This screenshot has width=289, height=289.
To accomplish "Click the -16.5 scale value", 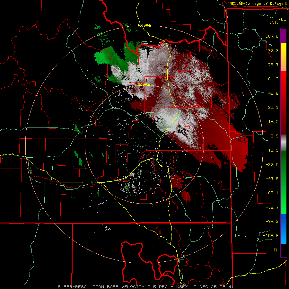I will (x=272, y=150).
